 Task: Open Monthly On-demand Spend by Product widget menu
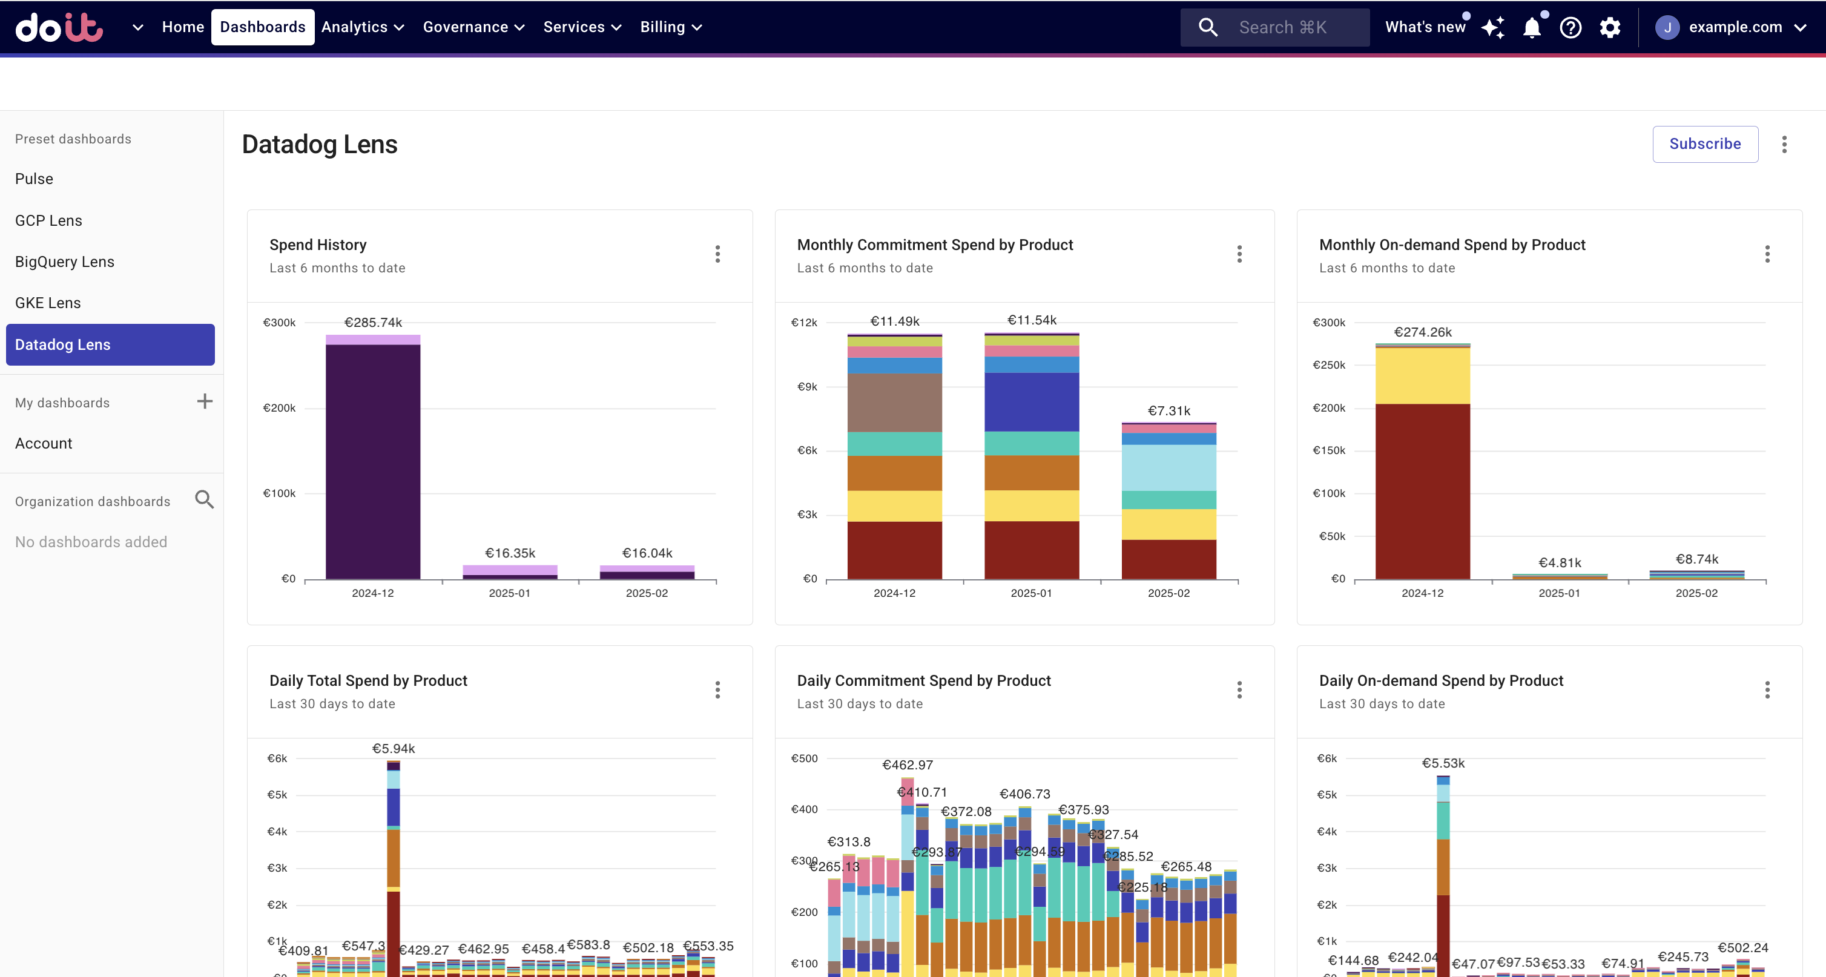1767,254
